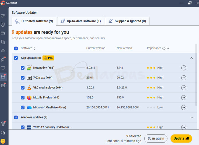
Task: Click the Scan again button
Action: (156, 138)
